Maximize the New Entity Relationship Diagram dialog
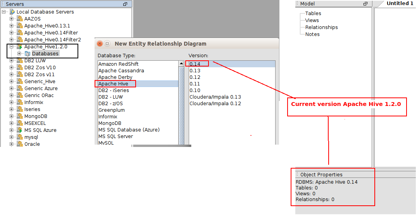 107,44
